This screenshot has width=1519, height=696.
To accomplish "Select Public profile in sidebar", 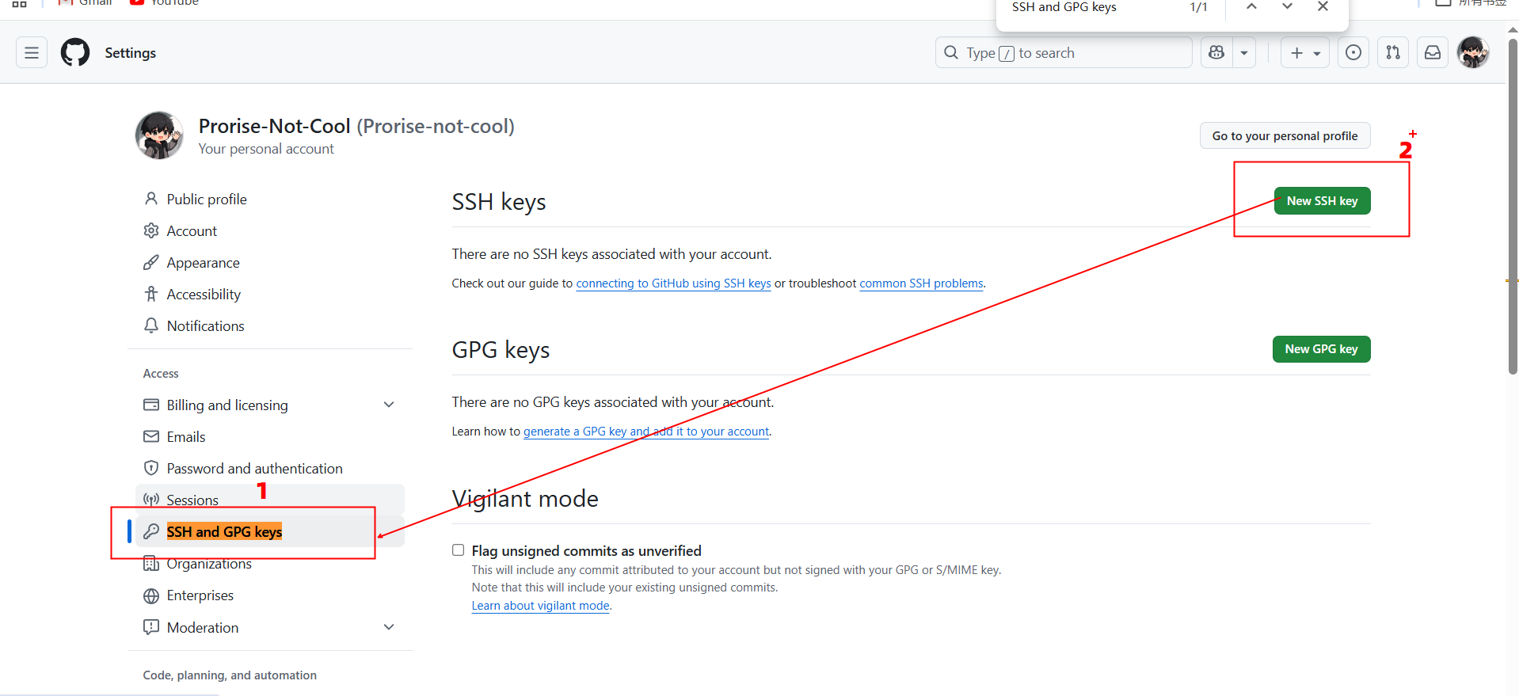I will click(x=207, y=200).
